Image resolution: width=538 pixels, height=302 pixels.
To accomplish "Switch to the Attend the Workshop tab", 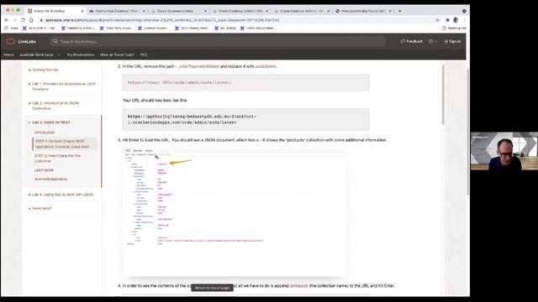I will 55,11.
